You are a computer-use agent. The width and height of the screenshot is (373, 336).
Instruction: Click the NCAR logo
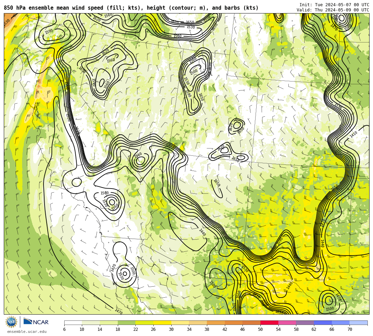point(36,322)
